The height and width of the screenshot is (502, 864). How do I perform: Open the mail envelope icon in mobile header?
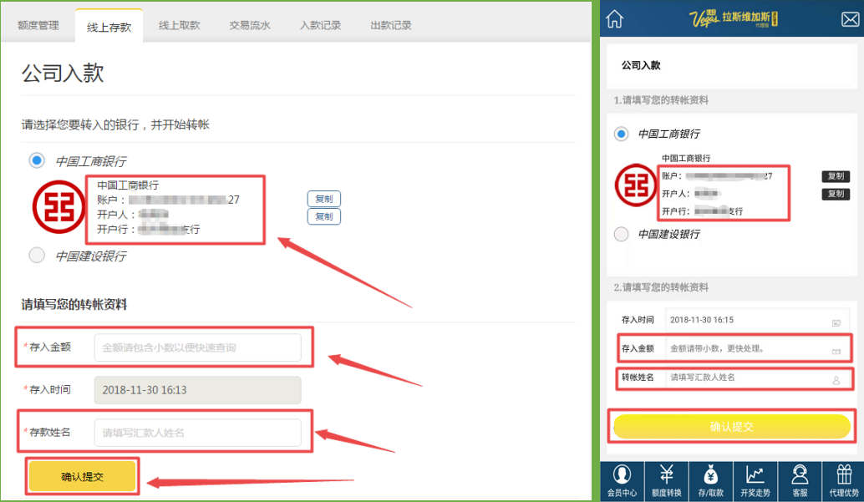point(849,18)
